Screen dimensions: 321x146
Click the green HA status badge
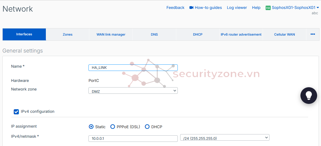pyautogui.click(x=268, y=8)
